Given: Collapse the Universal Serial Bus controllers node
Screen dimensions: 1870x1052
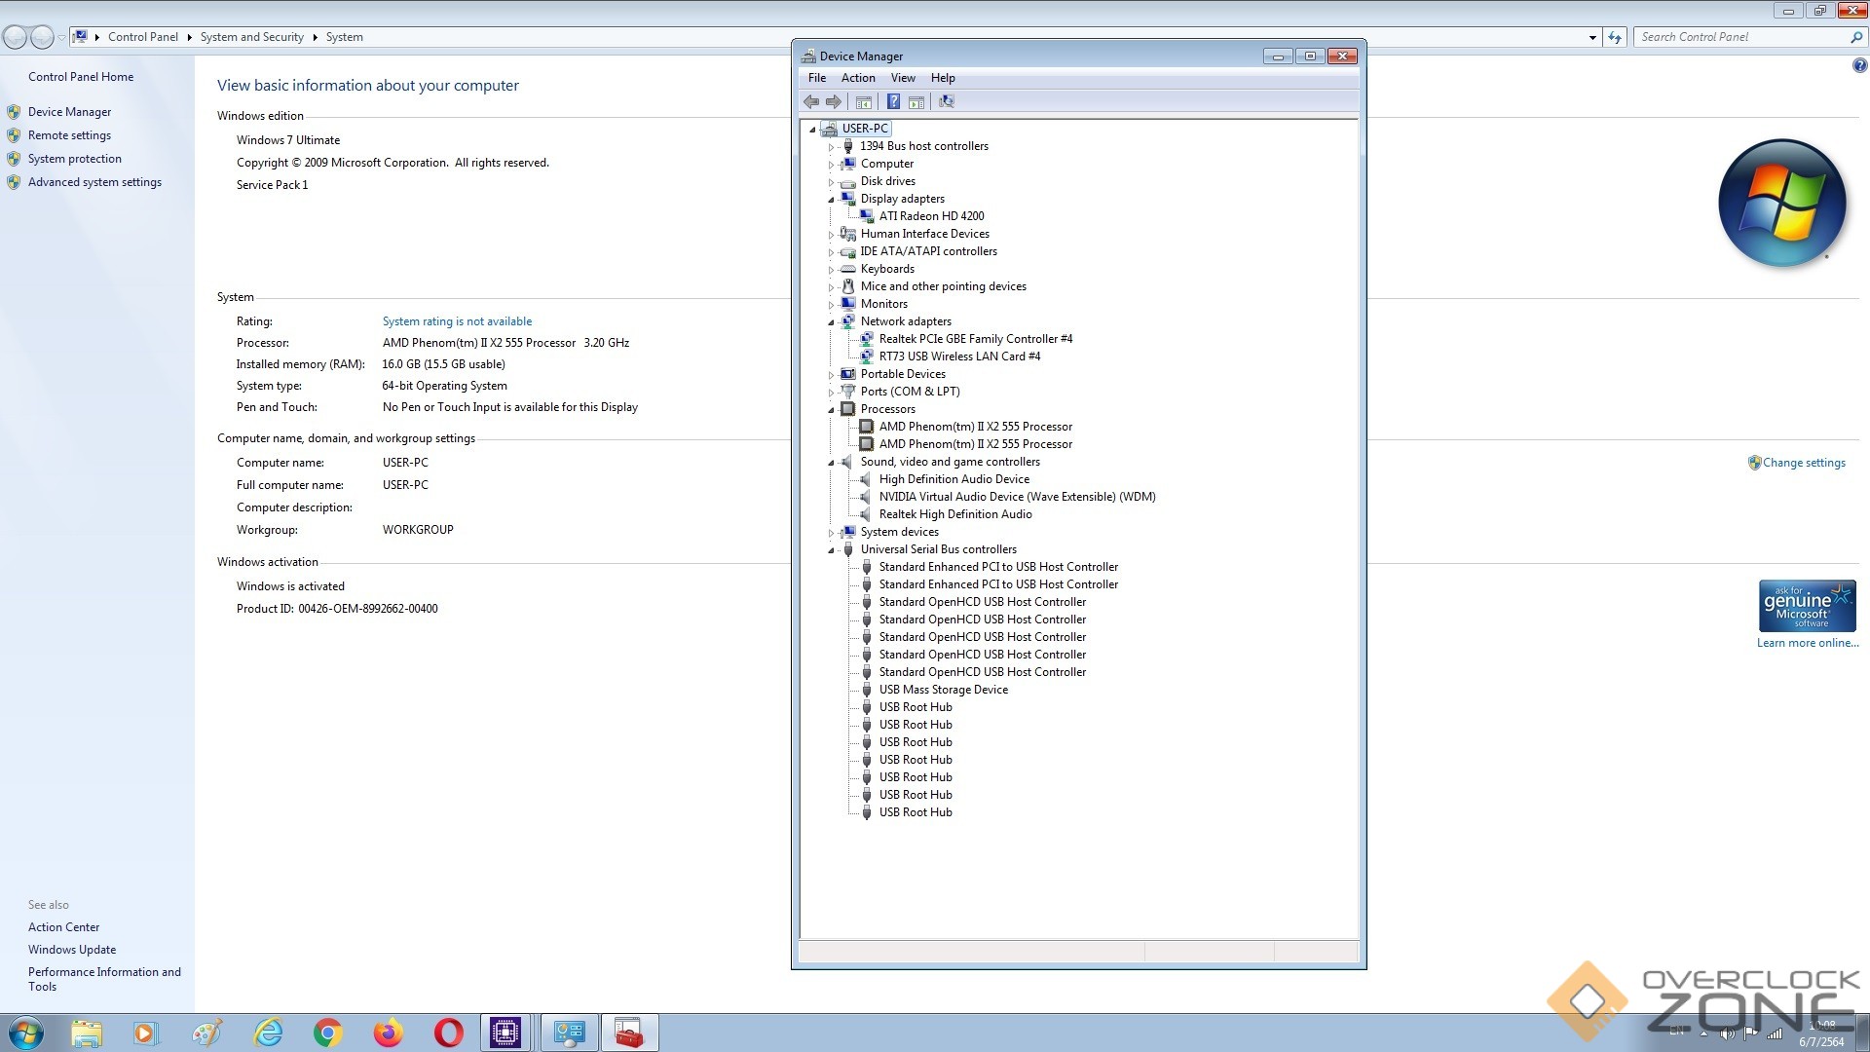Looking at the screenshot, I should tap(831, 550).
